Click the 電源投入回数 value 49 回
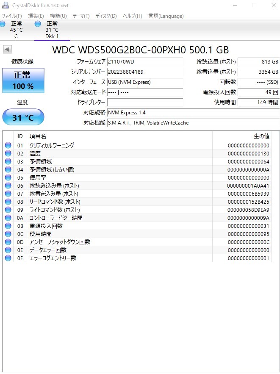280x374 pixels. [x=259, y=92]
